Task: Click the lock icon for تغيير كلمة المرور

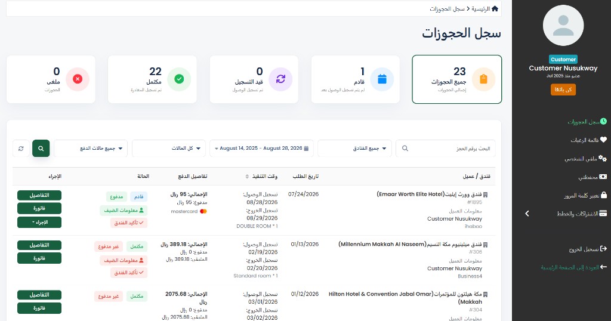Action: (x=604, y=195)
